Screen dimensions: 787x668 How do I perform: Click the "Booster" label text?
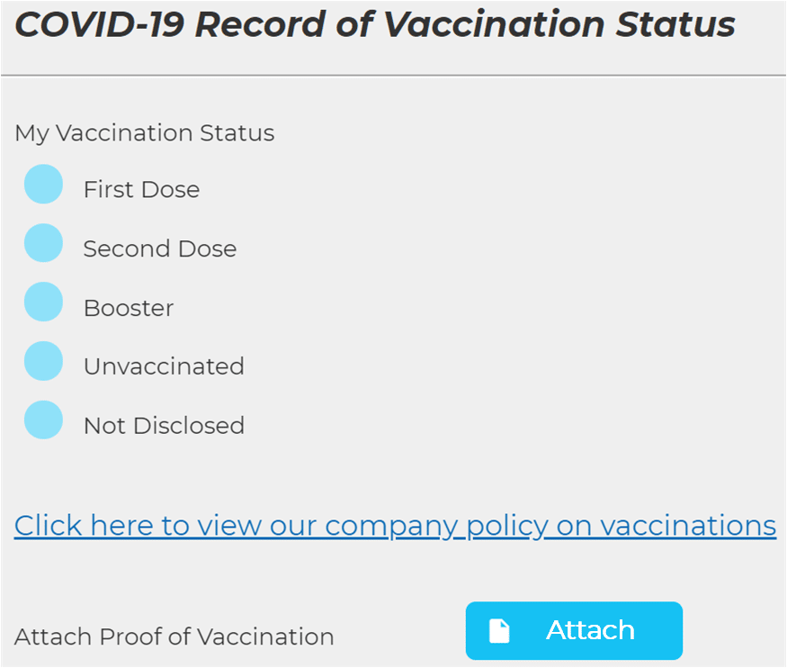click(128, 308)
